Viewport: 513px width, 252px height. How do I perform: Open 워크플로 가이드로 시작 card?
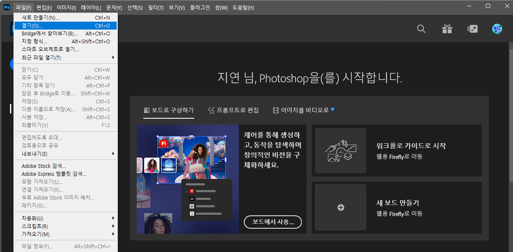click(x=397, y=150)
